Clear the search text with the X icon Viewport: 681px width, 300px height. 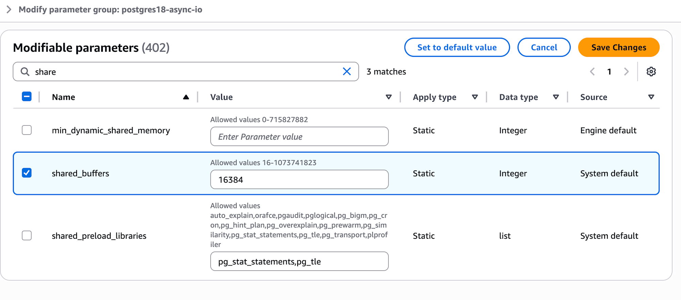(347, 71)
